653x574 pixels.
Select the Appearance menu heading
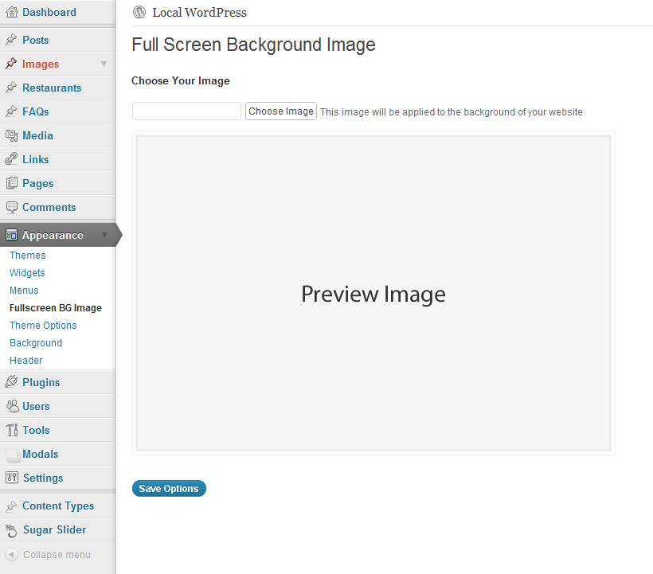point(53,235)
